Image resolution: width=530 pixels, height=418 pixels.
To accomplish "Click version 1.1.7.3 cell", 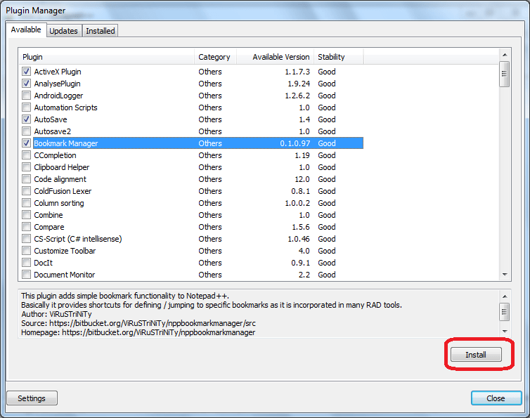I will pyautogui.click(x=297, y=72).
